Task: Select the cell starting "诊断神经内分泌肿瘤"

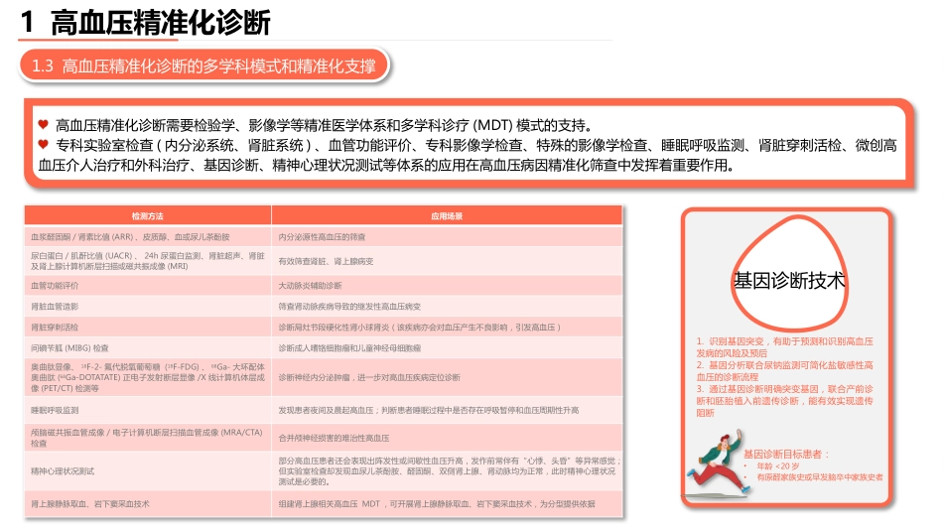Action: 447,377
